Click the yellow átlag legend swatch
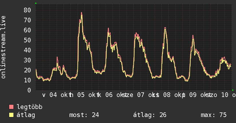Viewport: 236px width, 123px height. pos(11,115)
